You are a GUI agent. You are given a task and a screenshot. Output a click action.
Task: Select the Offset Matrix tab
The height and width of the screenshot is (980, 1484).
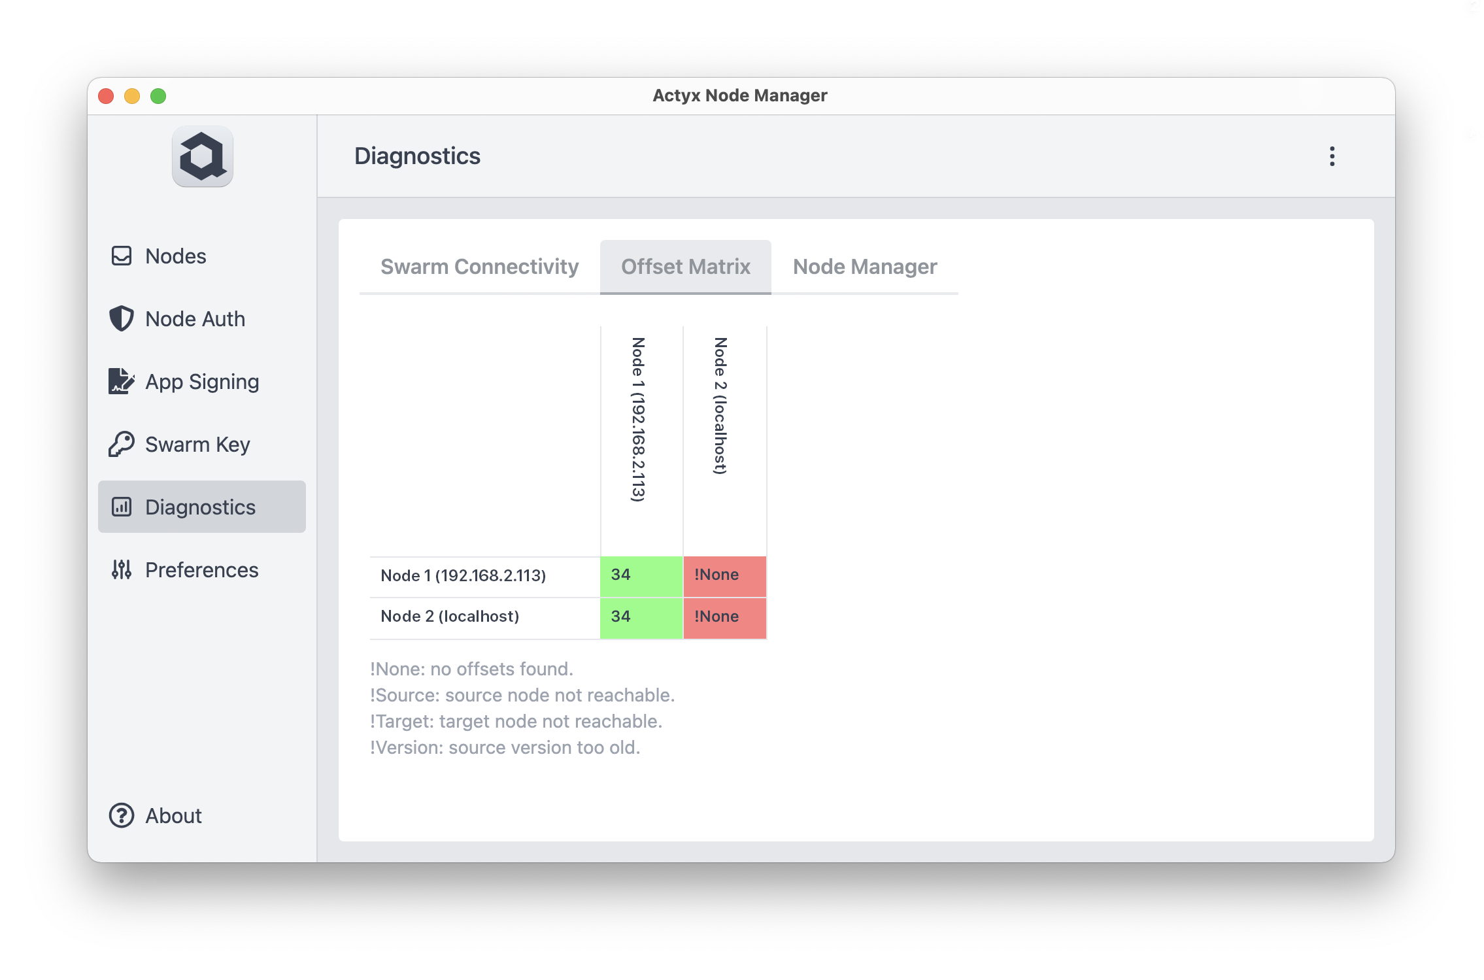pyautogui.click(x=685, y=267)
